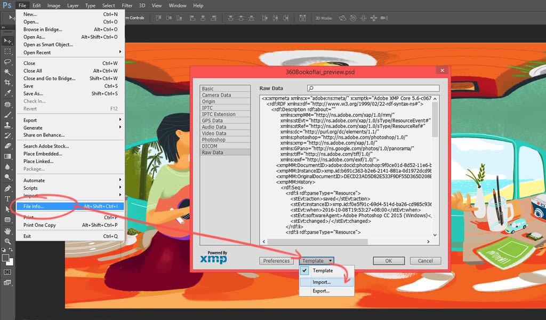Choose the Crop tool
546x320 pixels.
(7, 82)
